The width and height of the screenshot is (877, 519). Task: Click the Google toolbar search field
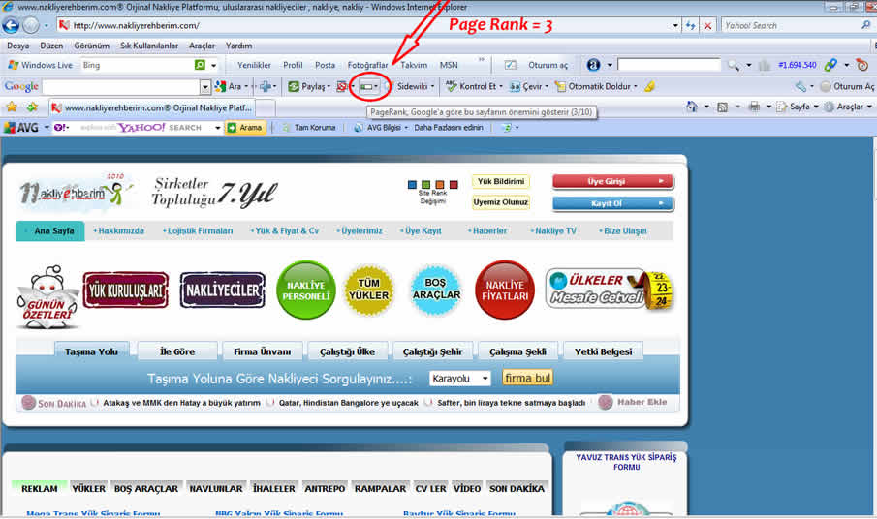(x=120, y=87)
